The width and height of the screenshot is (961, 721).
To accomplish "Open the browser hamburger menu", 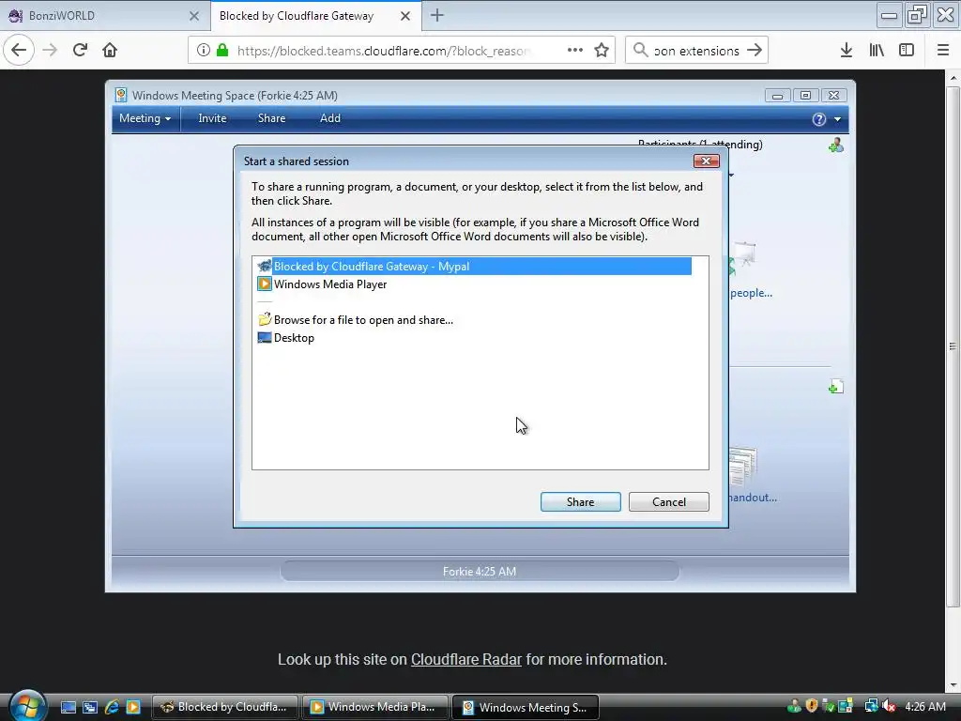I will point(943,51).
